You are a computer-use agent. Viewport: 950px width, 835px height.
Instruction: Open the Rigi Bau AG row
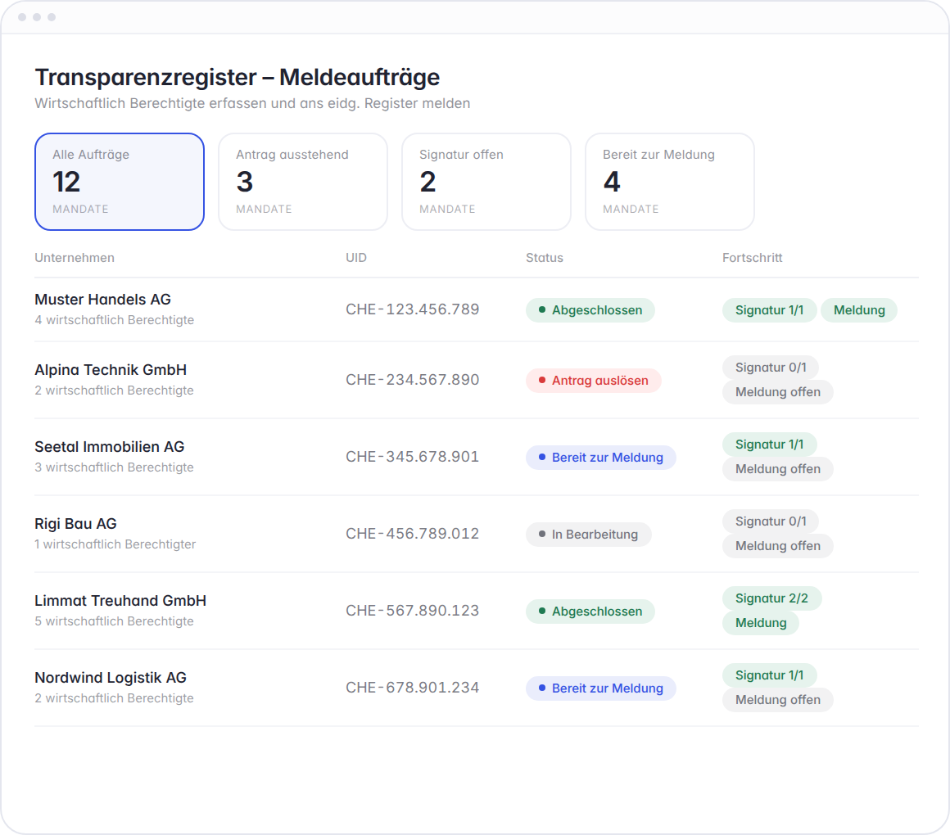[x=476, y=534]
